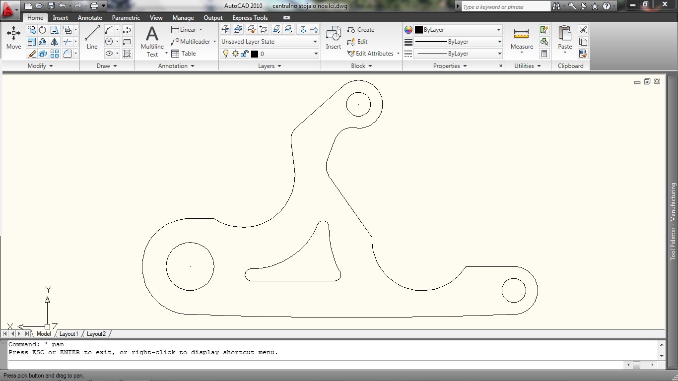
Task: Open the Parametric ribbon tab
Action: (x=126, y=18)
